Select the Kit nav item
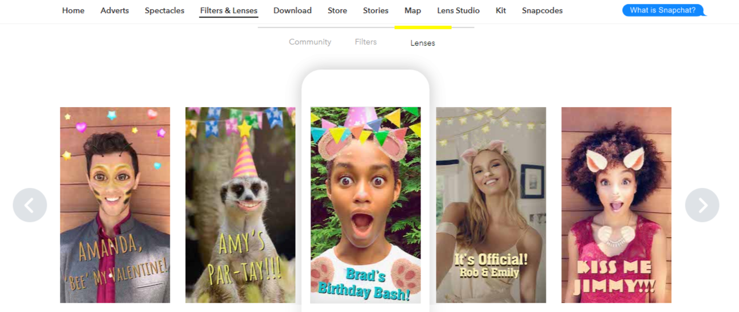This screenshot has height=312, width=739. 501,11
